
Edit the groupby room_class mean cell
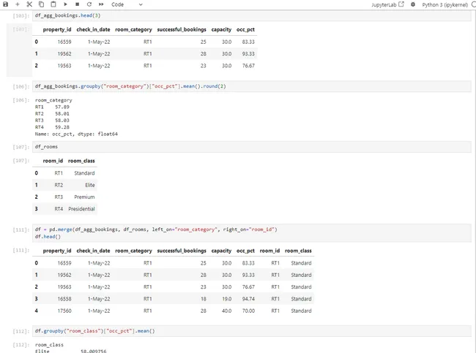[252, 331]
